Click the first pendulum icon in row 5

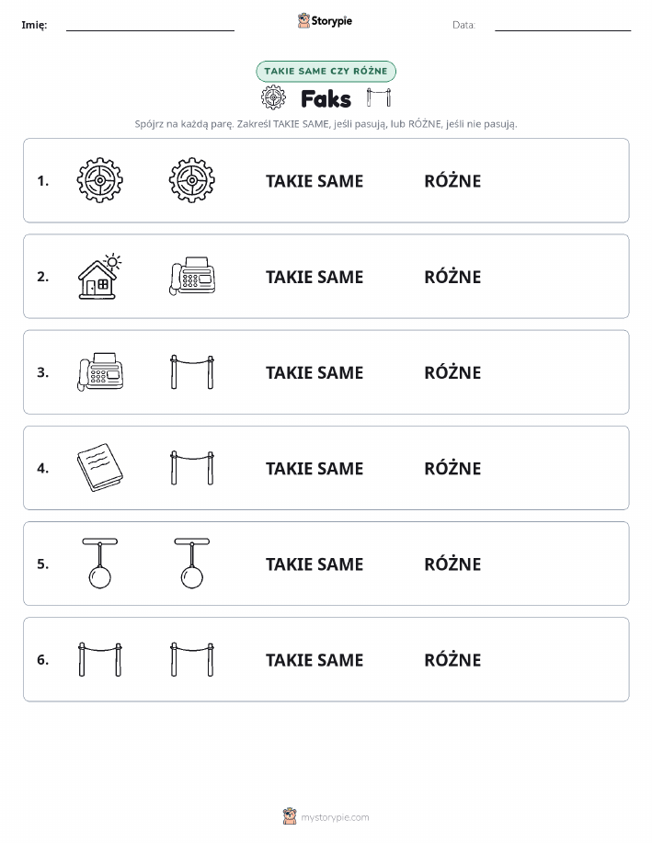click(x=99, y=563)
